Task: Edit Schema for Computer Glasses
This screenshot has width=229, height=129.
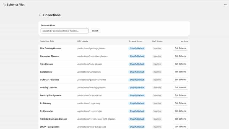Action: coord(180,56)
